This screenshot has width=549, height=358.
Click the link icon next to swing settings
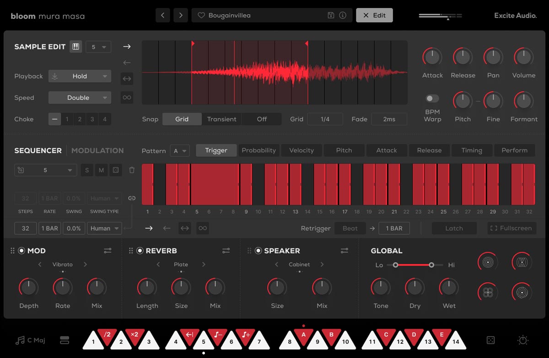pyautogui.click(x=132, y=198)
